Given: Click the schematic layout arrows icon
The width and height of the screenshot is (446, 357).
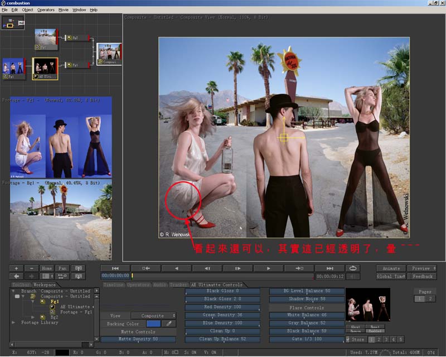Looking at the screenshot, I should (62, 276).
